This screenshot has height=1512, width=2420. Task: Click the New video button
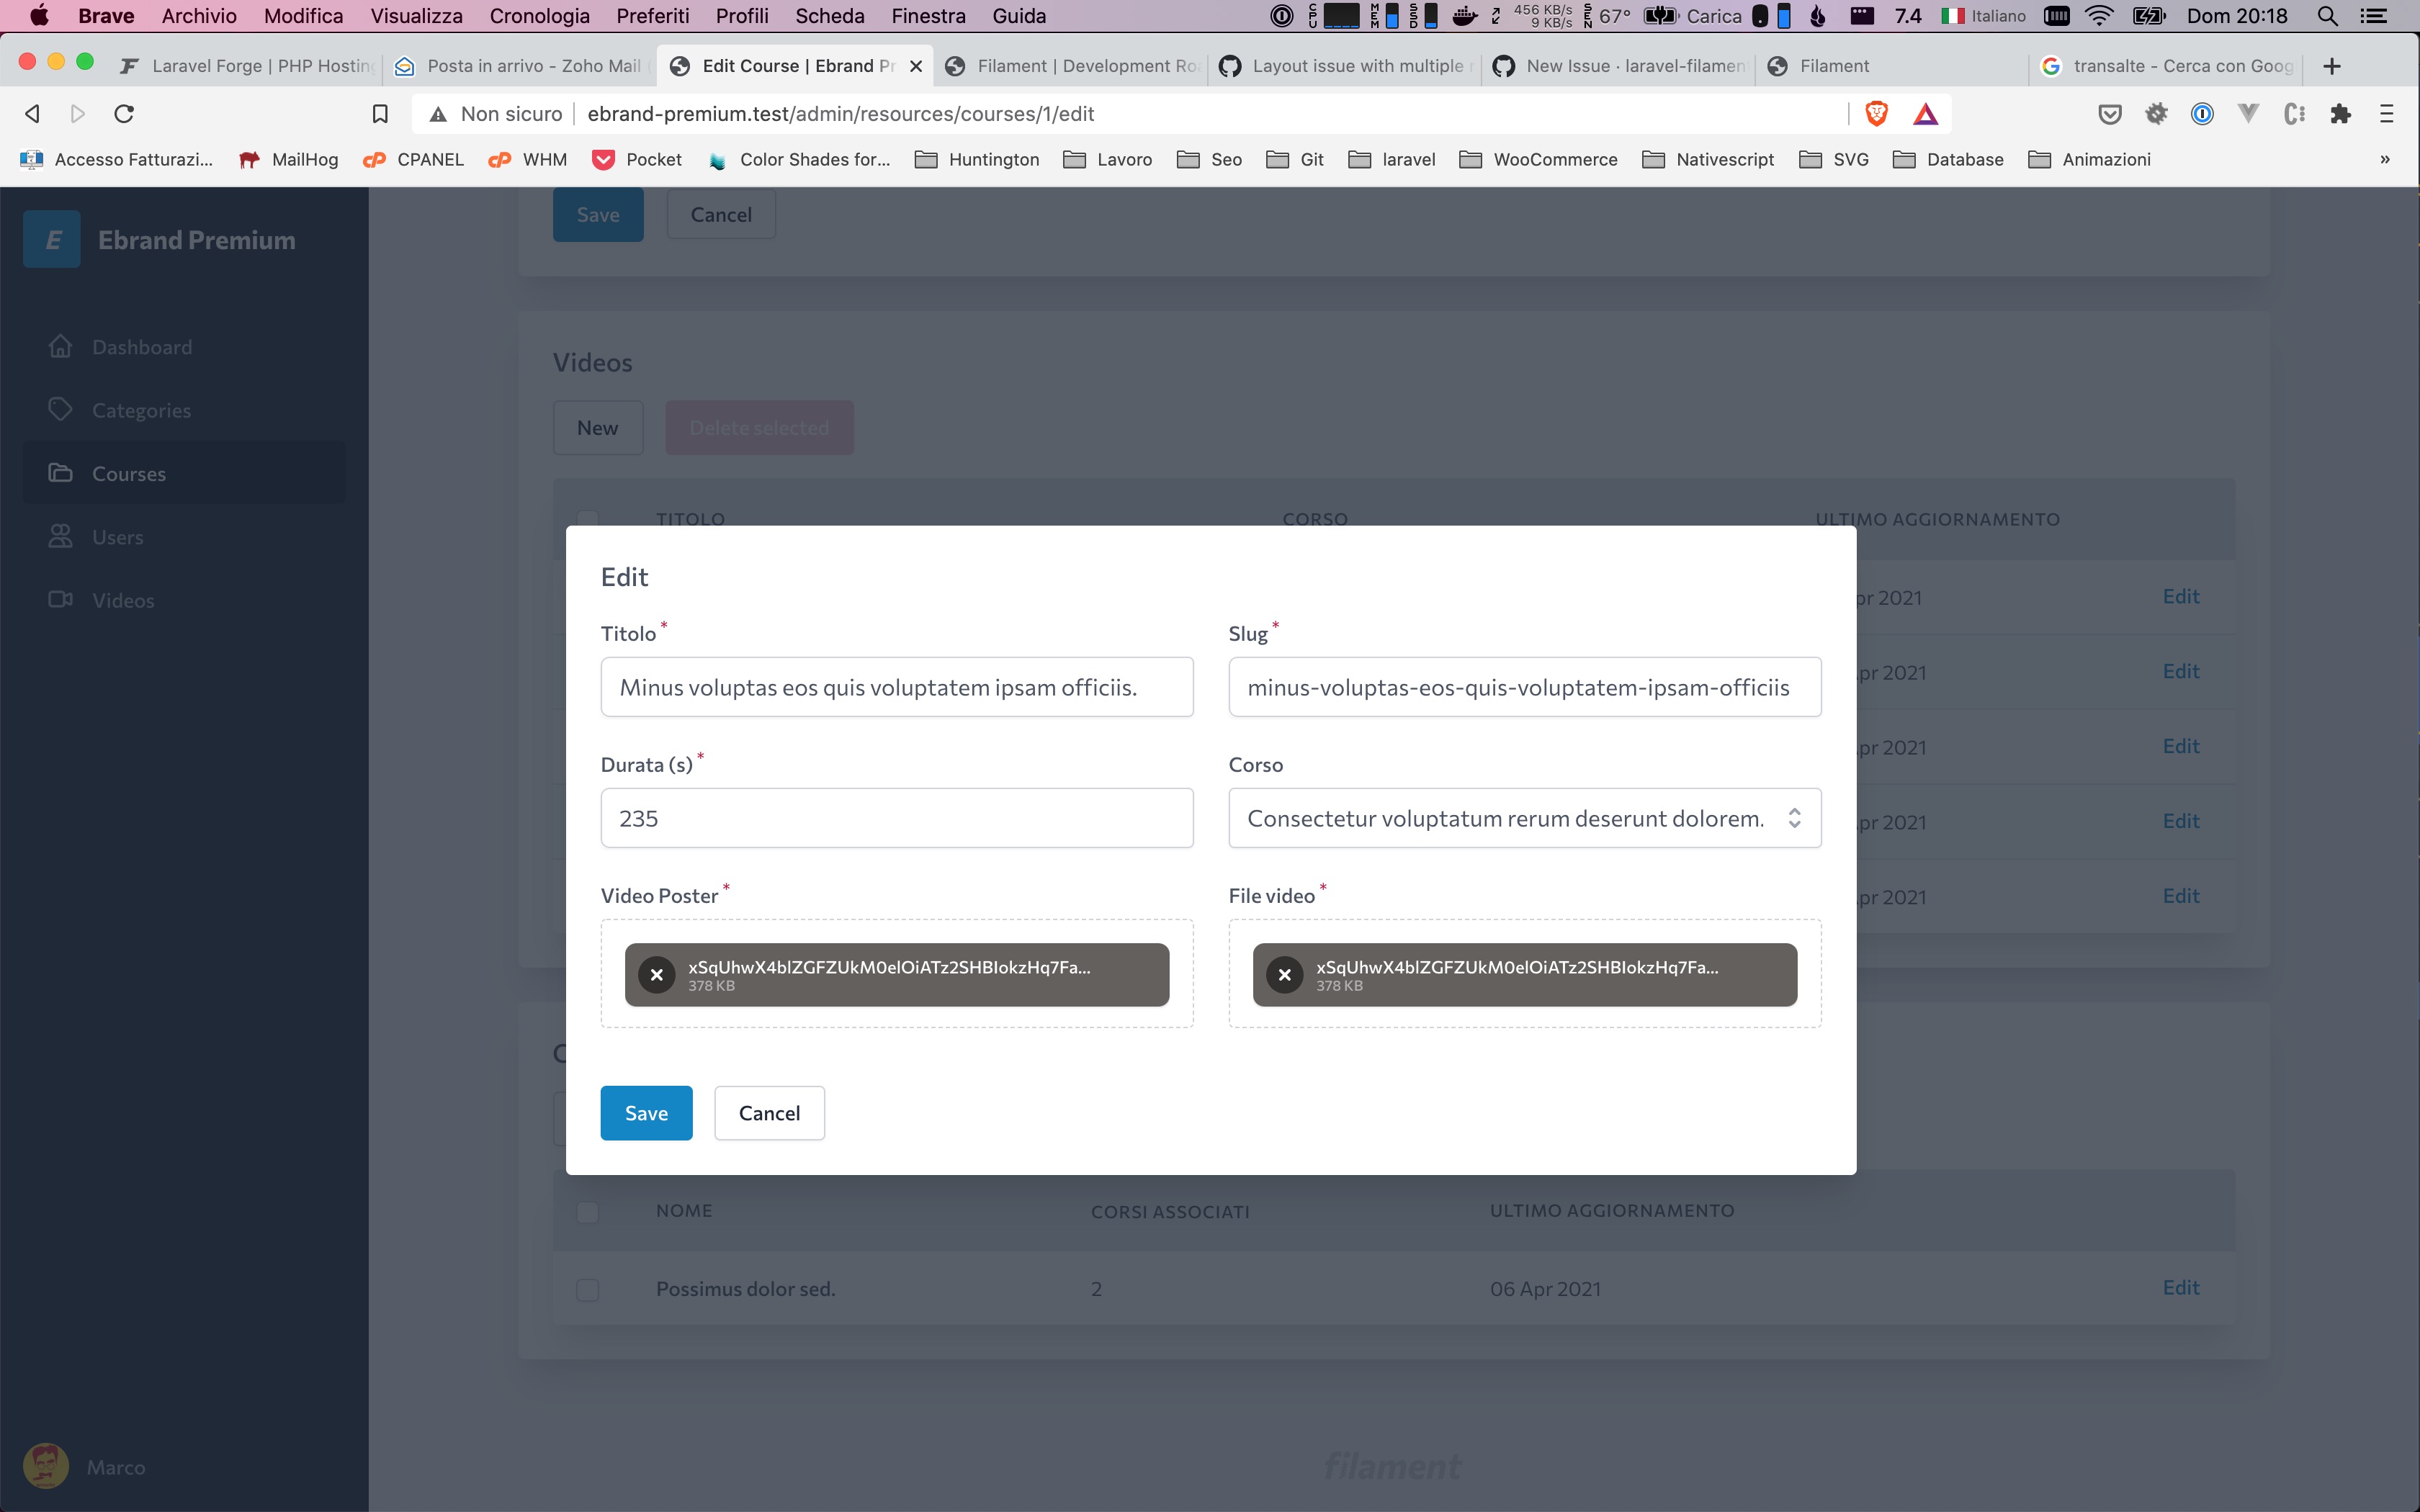[598, 428]
